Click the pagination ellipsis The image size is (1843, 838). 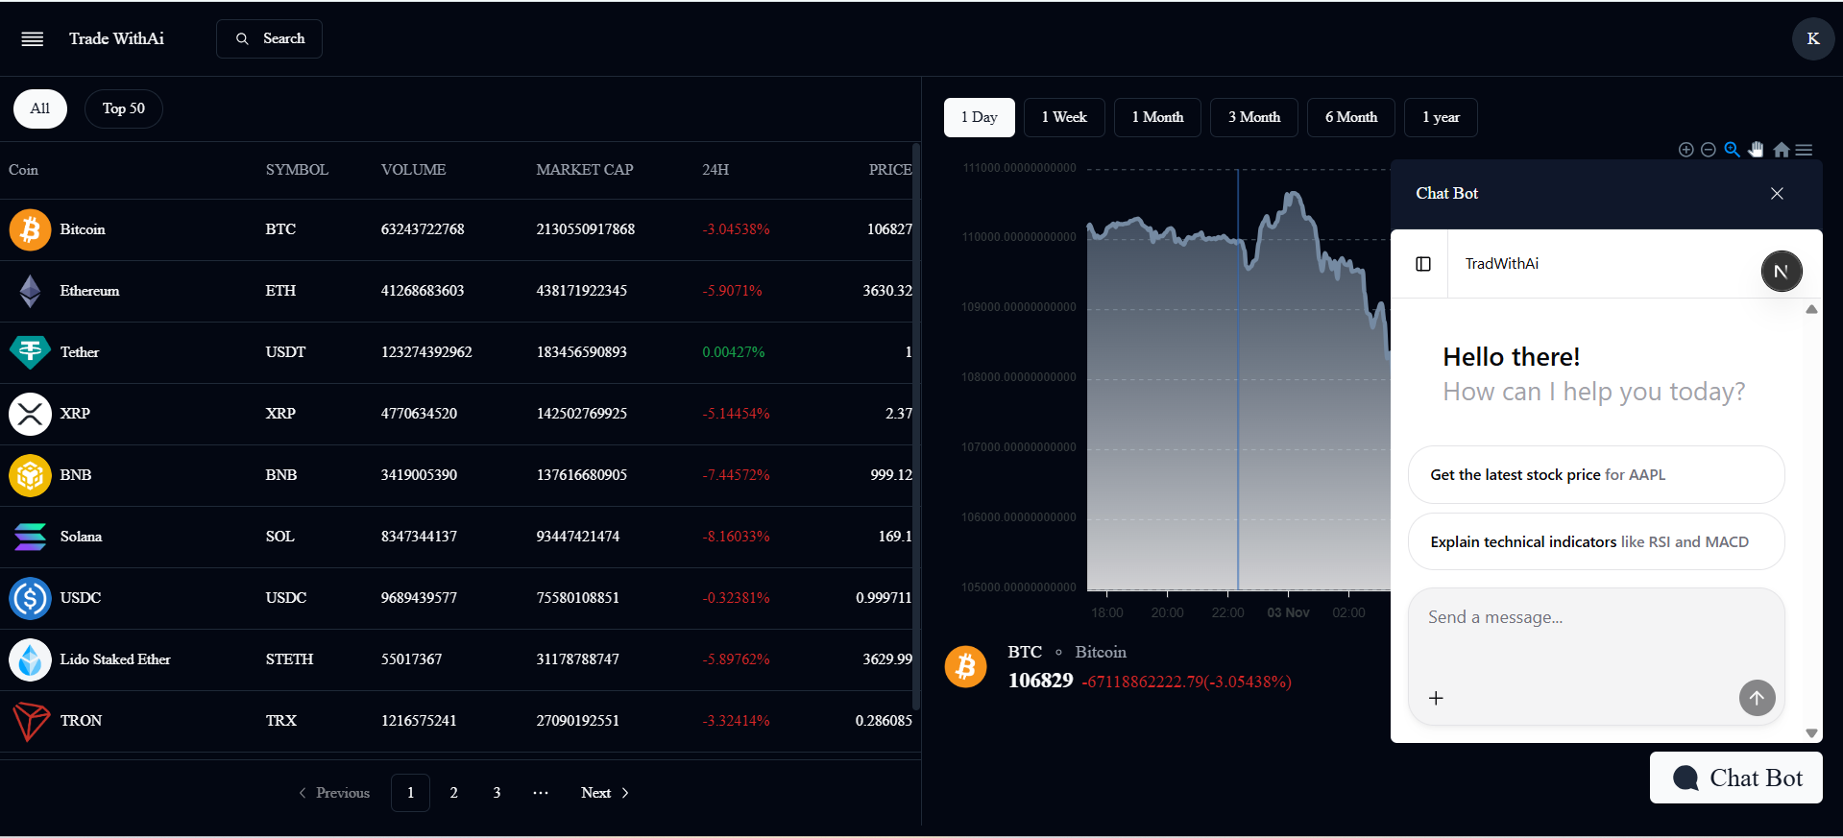pyautogui.click(x=541, y=793)
